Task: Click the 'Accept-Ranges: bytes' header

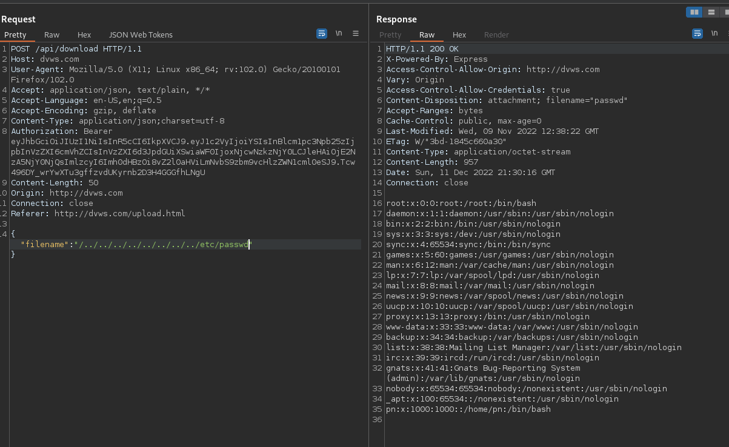Action: (x=434, y=111)
